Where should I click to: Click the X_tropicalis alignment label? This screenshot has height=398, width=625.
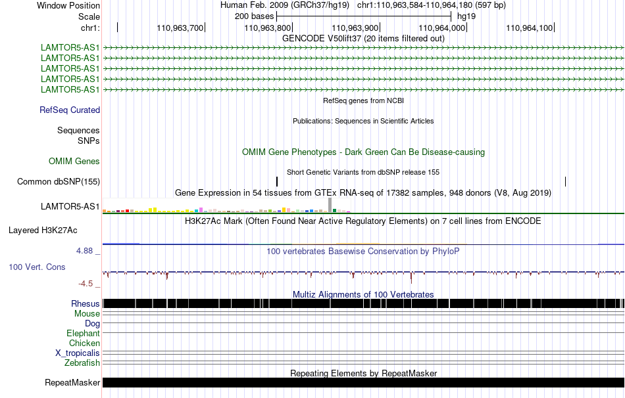[78, 353]
